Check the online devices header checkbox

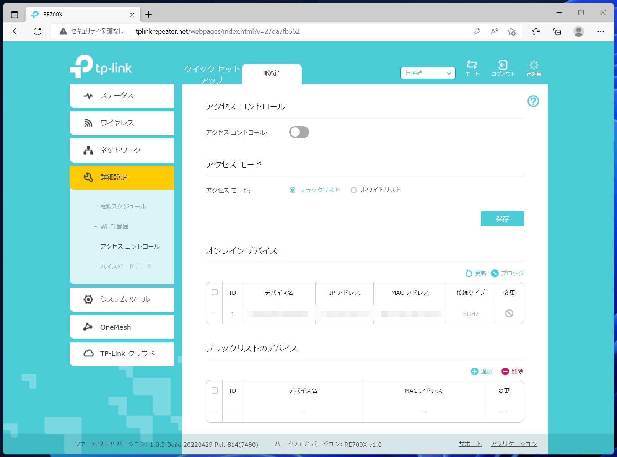coord(215,293)
